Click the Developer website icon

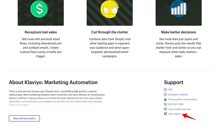click(x=165, y=95)
